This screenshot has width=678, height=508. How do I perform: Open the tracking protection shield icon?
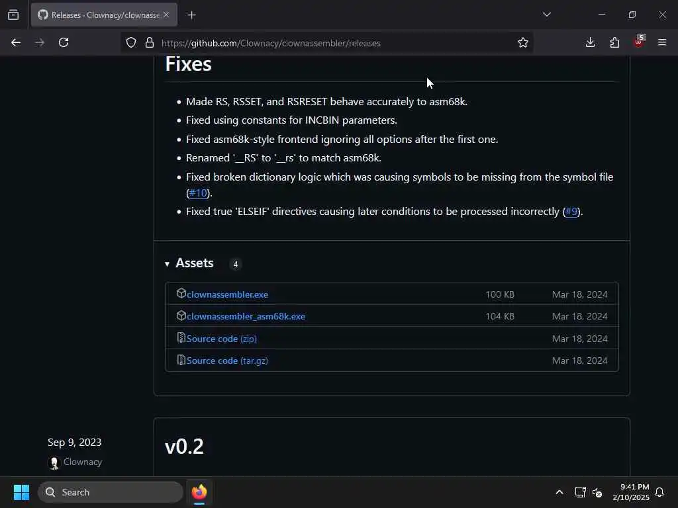(x=131, y=43)
